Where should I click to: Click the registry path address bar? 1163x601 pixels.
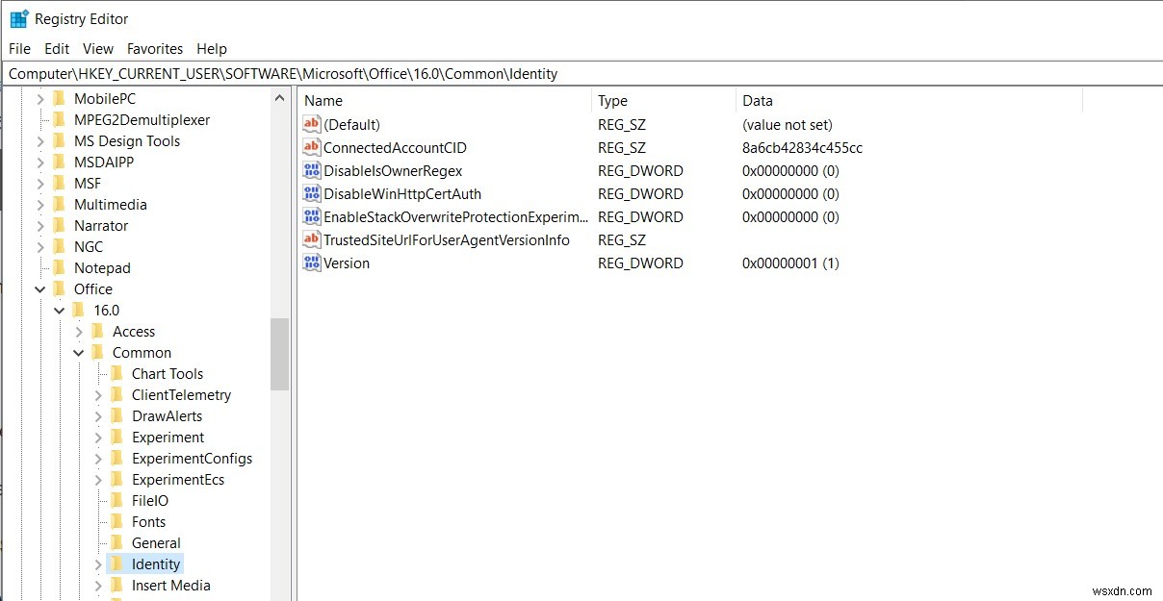[581, 73]
